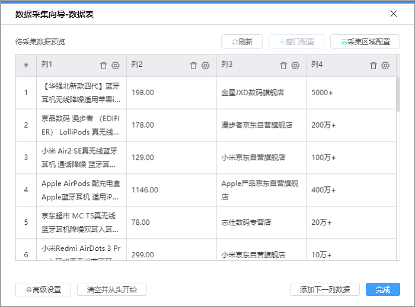Image resolution: width=415 pixels, height=307 pixels.
Task: Open settings gear for column 列2
Action: click(x=205, y=66)
